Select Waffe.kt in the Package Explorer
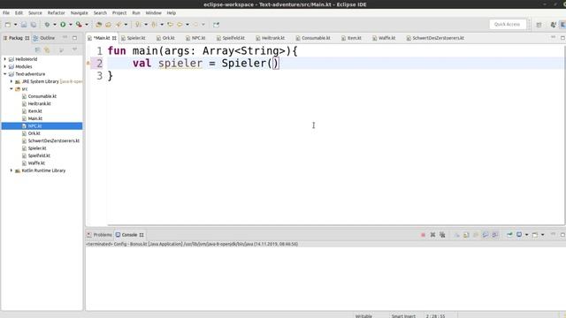 tap(36, 163)
